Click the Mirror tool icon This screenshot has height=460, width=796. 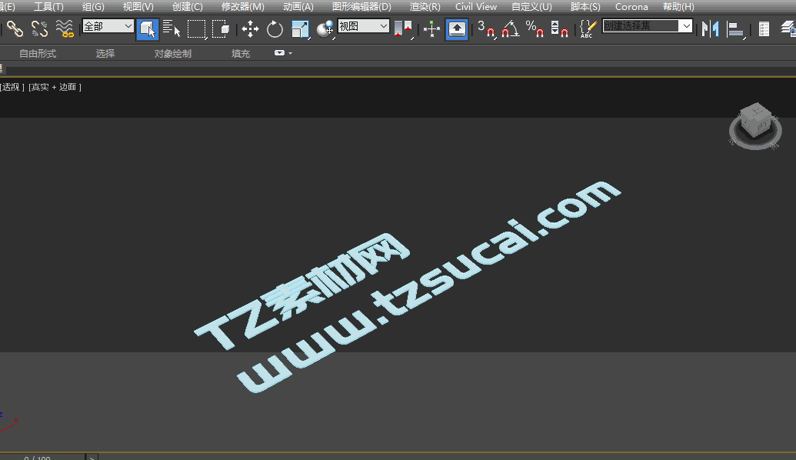click(710, 29)
